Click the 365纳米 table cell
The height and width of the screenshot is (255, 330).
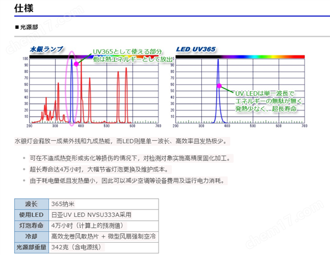[x=104, y=204]
